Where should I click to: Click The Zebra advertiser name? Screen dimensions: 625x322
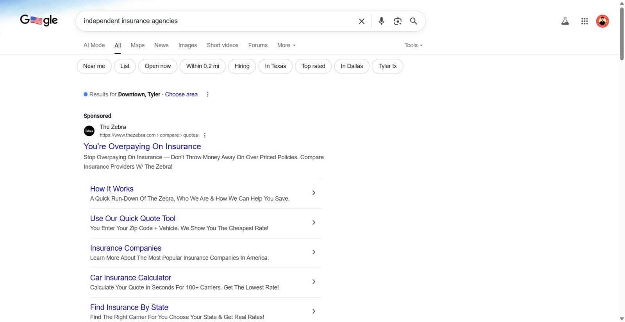(x=113, y=127)
